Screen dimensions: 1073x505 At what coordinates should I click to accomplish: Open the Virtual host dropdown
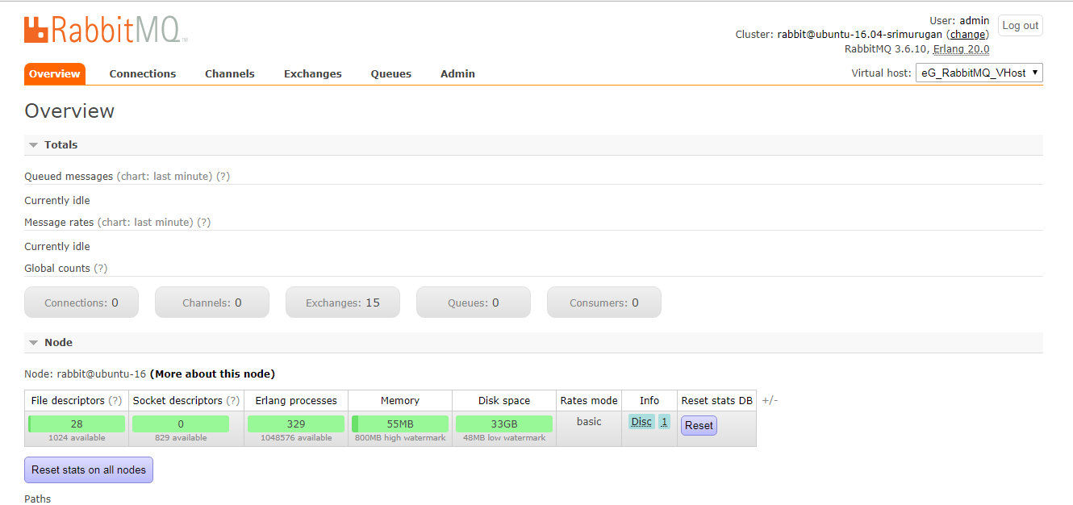click(979, 73)
